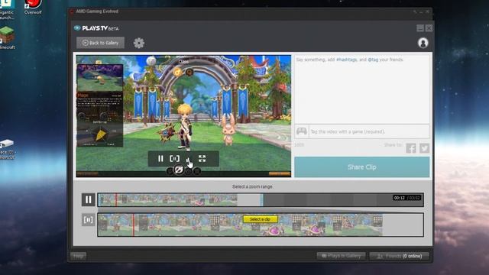Click the AMD Gaming Evolved window title
The width and height of the screenshot is (489, 275).
pos(97,11)
